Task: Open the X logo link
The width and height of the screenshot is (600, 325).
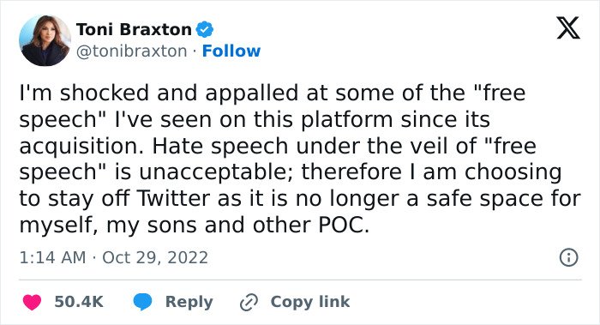Action: click(568, 28)
